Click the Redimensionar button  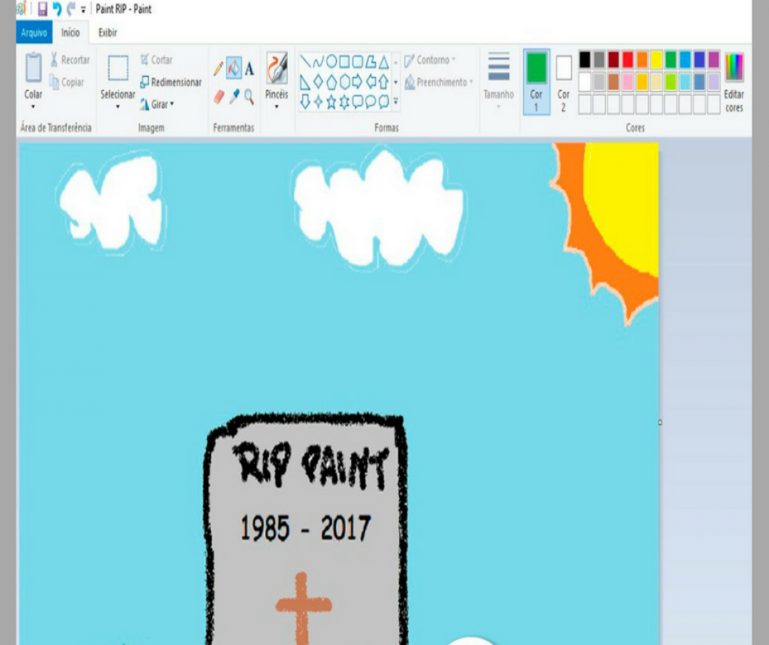pos(171,82)
